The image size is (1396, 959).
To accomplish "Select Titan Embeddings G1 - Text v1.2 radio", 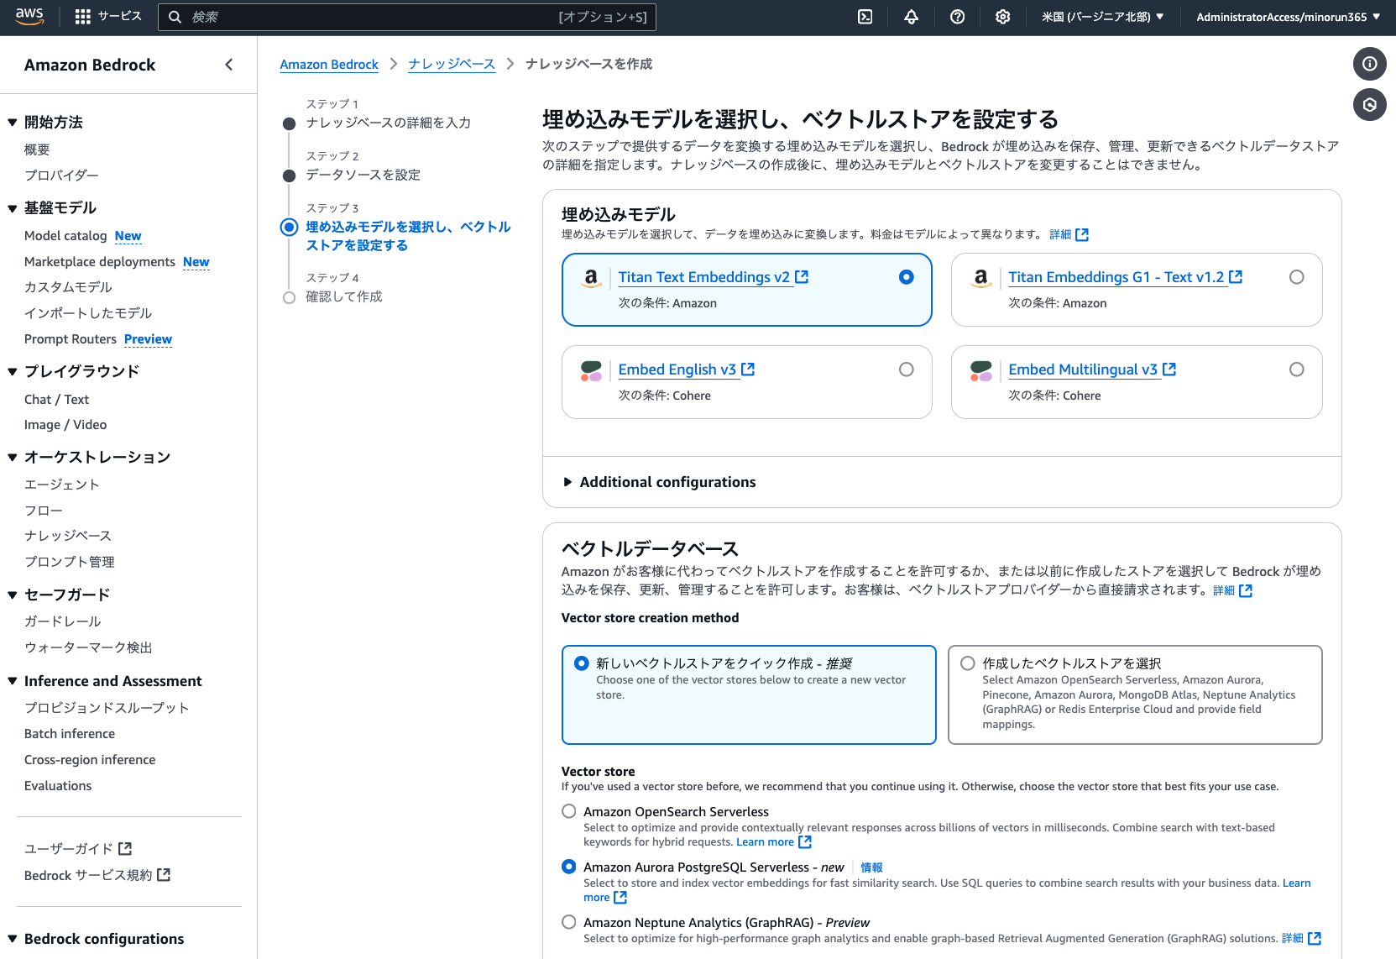I will coord(1296,277).
